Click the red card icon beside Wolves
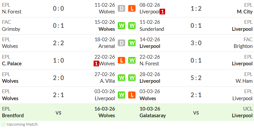Screen dimensions: 254x134 pos(96,64)
